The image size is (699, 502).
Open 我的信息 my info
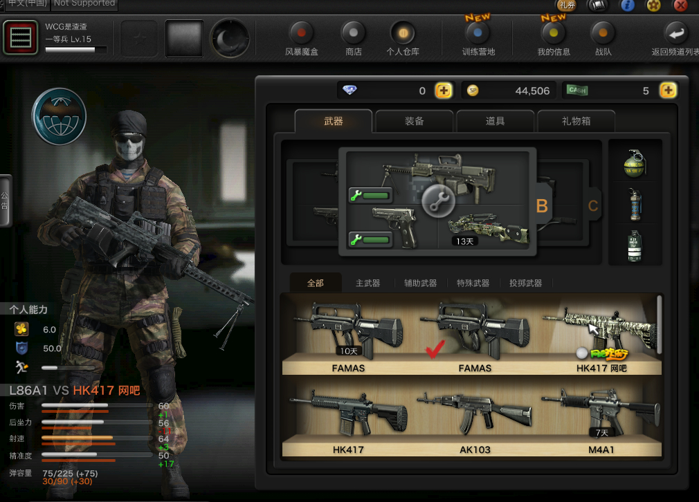point(554,39)
